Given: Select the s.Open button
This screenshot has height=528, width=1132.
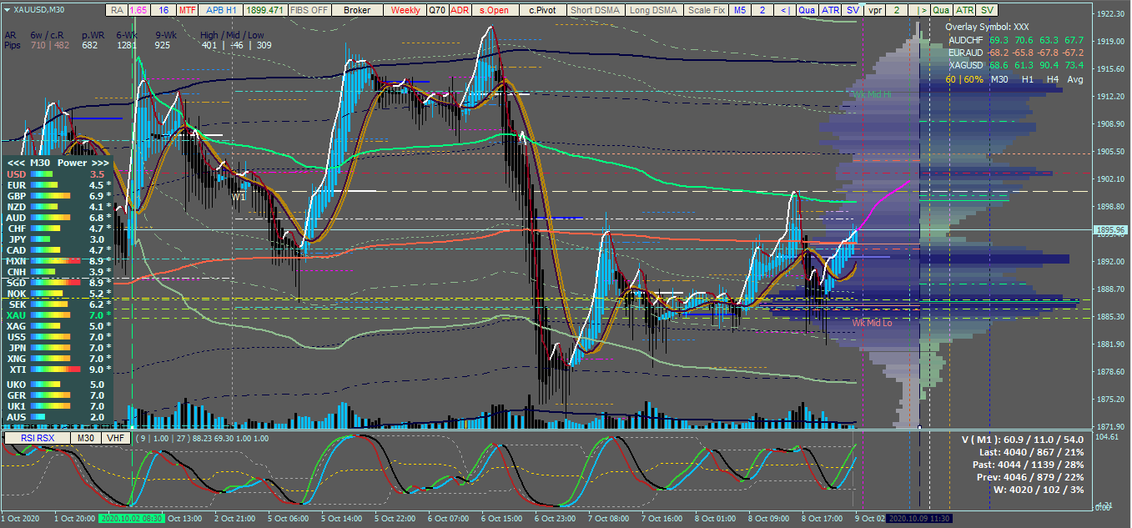Looking at the screenshot, I should click(x=494, y=10).
